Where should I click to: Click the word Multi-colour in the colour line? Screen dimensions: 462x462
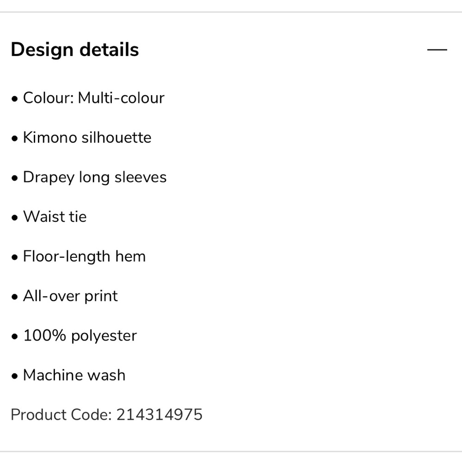coord(121,98)
